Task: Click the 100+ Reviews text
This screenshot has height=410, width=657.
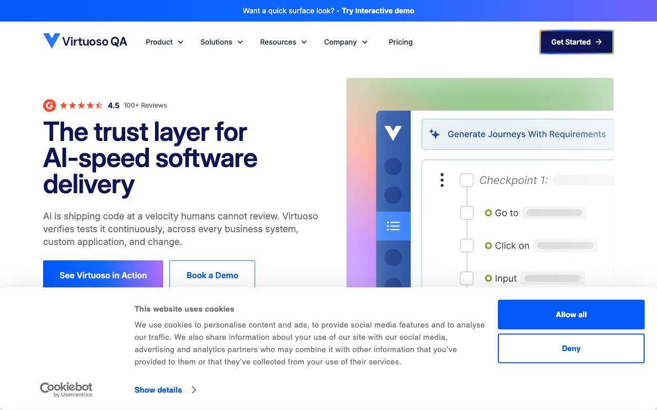Action: click(x=145, y=106)
